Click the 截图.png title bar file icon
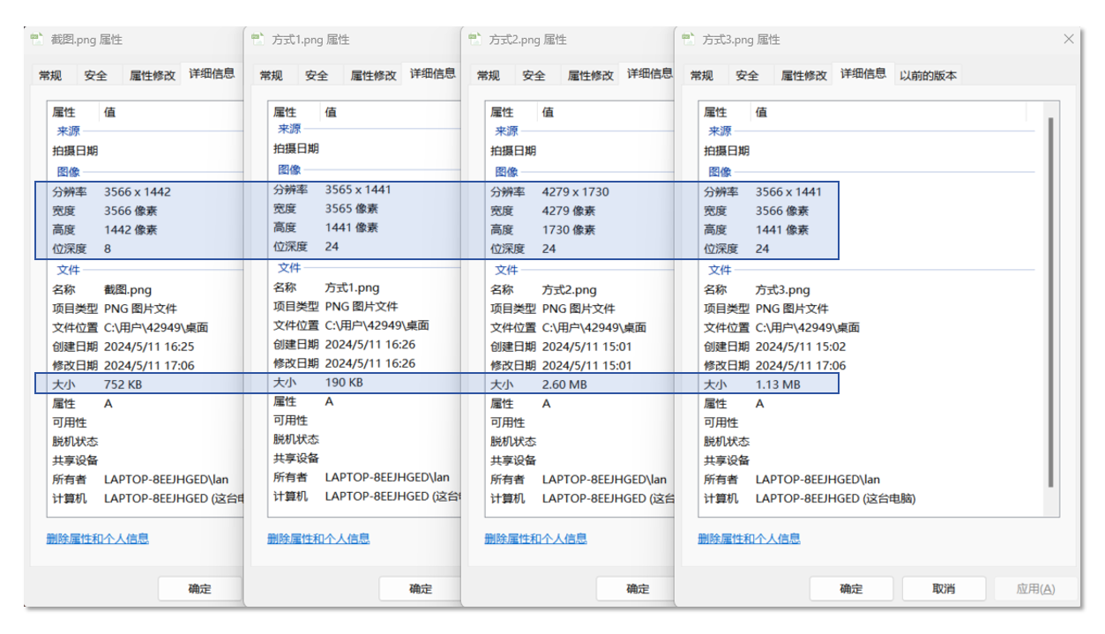 point(37,40)
